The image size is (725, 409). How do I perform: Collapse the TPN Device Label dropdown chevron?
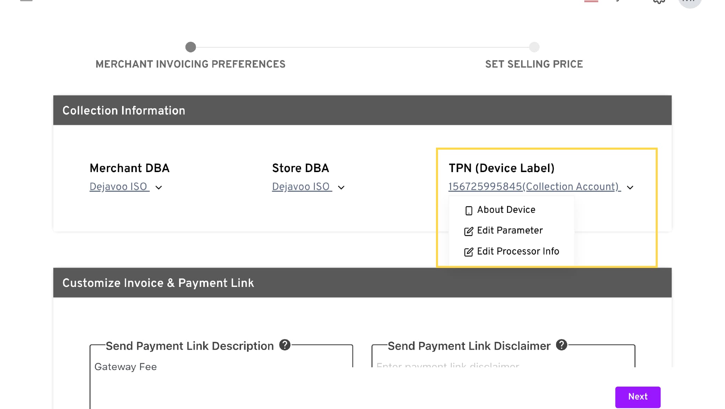630,188
